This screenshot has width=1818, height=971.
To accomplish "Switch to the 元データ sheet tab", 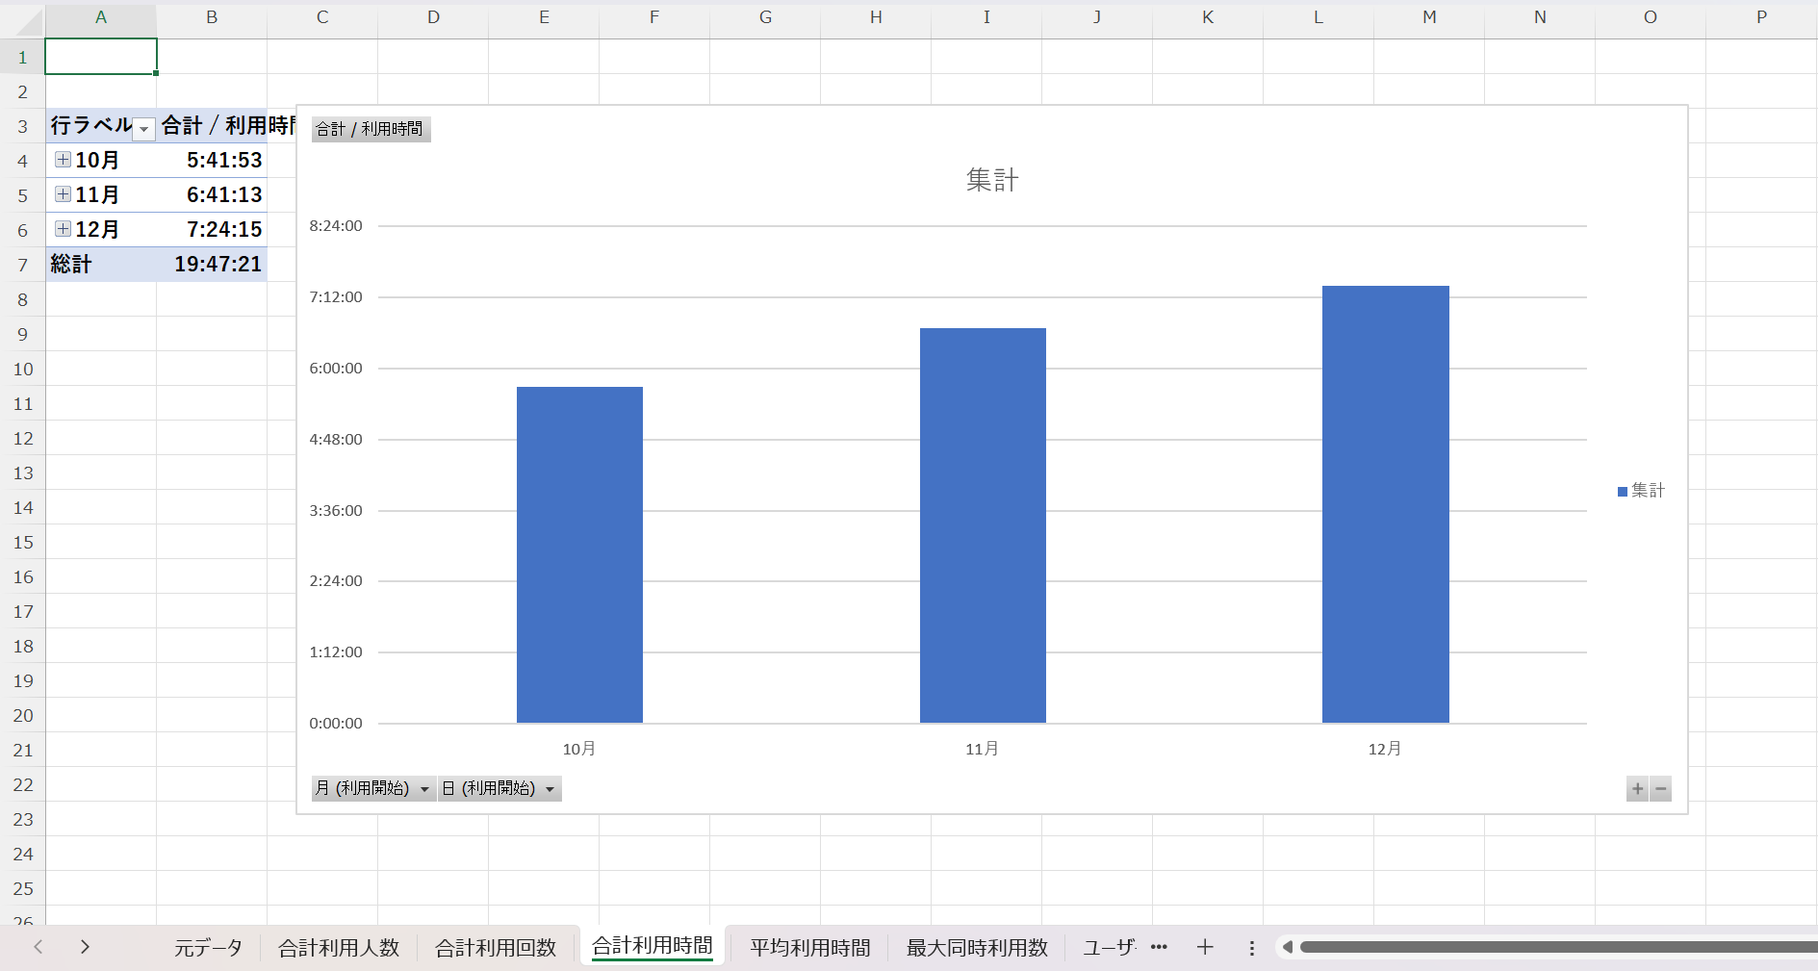I will pos(208,948).
